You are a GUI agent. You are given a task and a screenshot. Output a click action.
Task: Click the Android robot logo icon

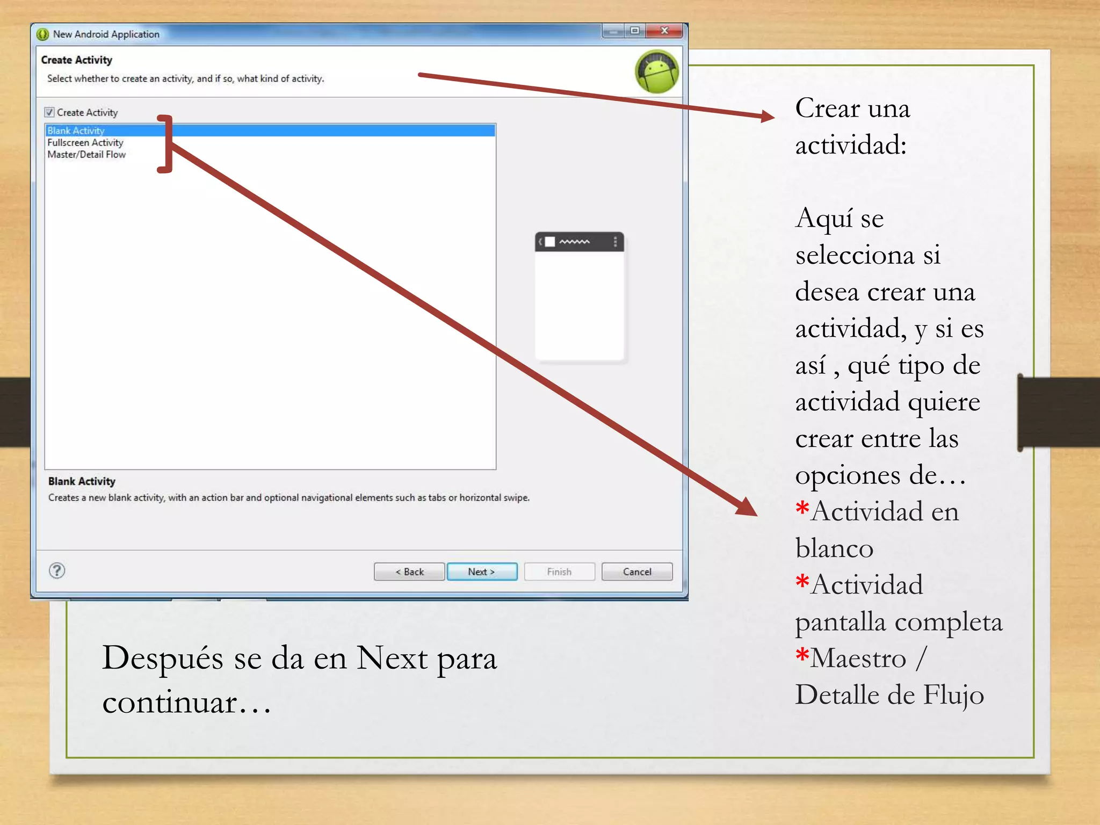656,71
